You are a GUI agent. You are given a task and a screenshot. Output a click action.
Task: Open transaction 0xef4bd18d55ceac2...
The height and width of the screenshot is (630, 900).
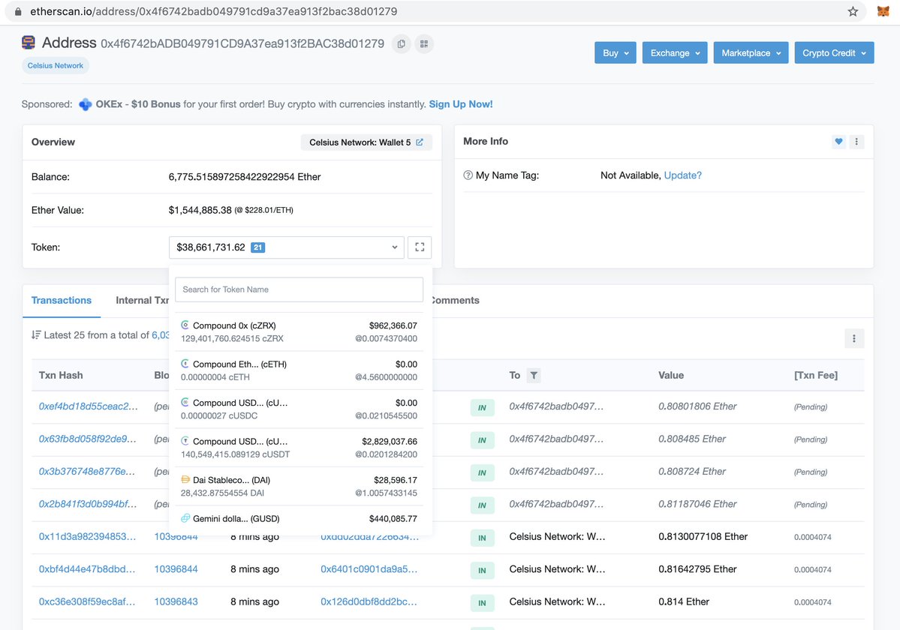[89, 406]
